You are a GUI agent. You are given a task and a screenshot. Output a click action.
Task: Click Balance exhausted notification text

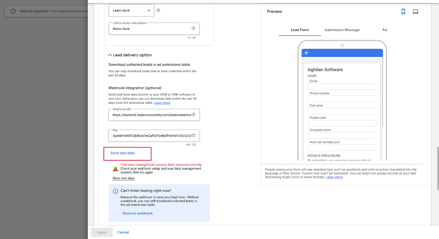[54, 11]
